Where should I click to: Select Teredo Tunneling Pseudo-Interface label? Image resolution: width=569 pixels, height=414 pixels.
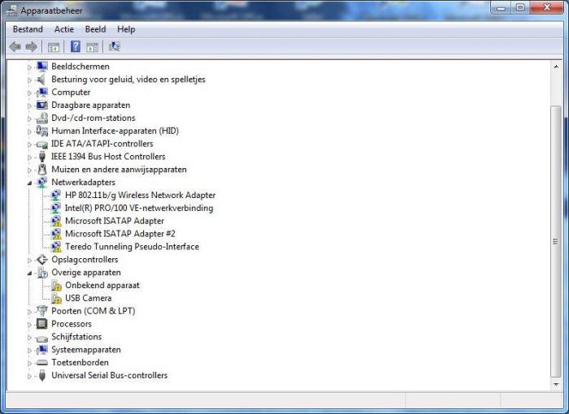(x=132, y=247)
